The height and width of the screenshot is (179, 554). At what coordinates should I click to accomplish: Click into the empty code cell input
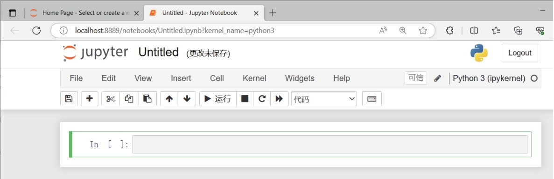pos(330,145)
